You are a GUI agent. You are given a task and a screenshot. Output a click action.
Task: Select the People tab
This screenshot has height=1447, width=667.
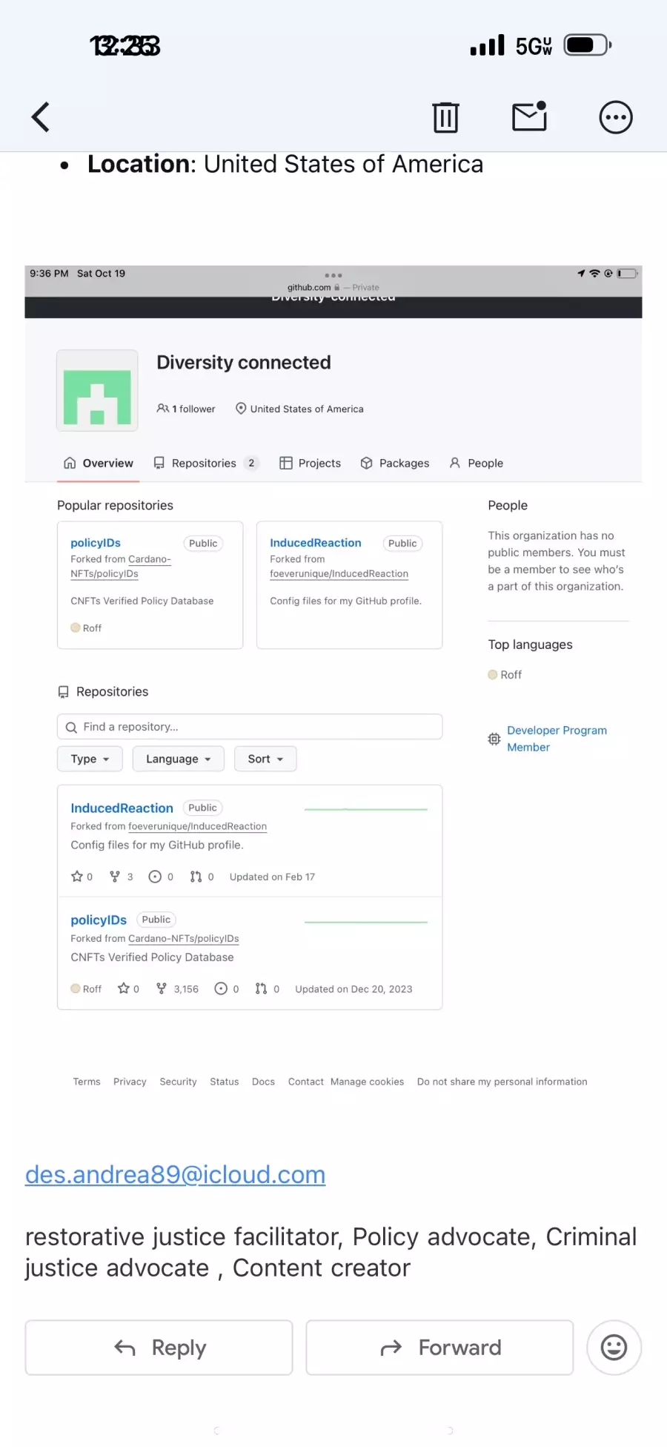477,463
